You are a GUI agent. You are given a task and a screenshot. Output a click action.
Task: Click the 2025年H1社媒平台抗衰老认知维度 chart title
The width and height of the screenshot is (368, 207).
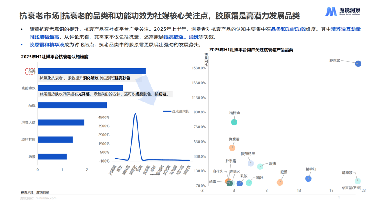pos(54,57)
